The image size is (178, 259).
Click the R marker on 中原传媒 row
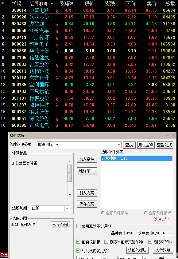click(57, 38)
